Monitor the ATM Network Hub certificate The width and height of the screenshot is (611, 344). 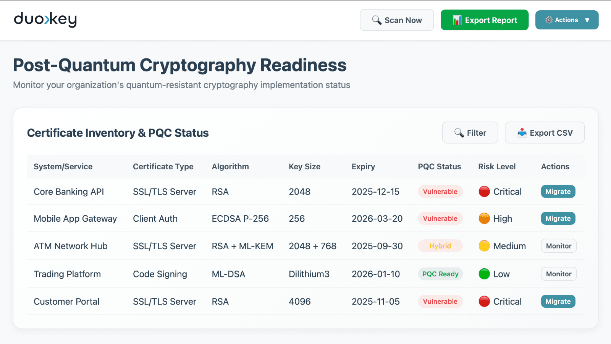click(558, 246)
